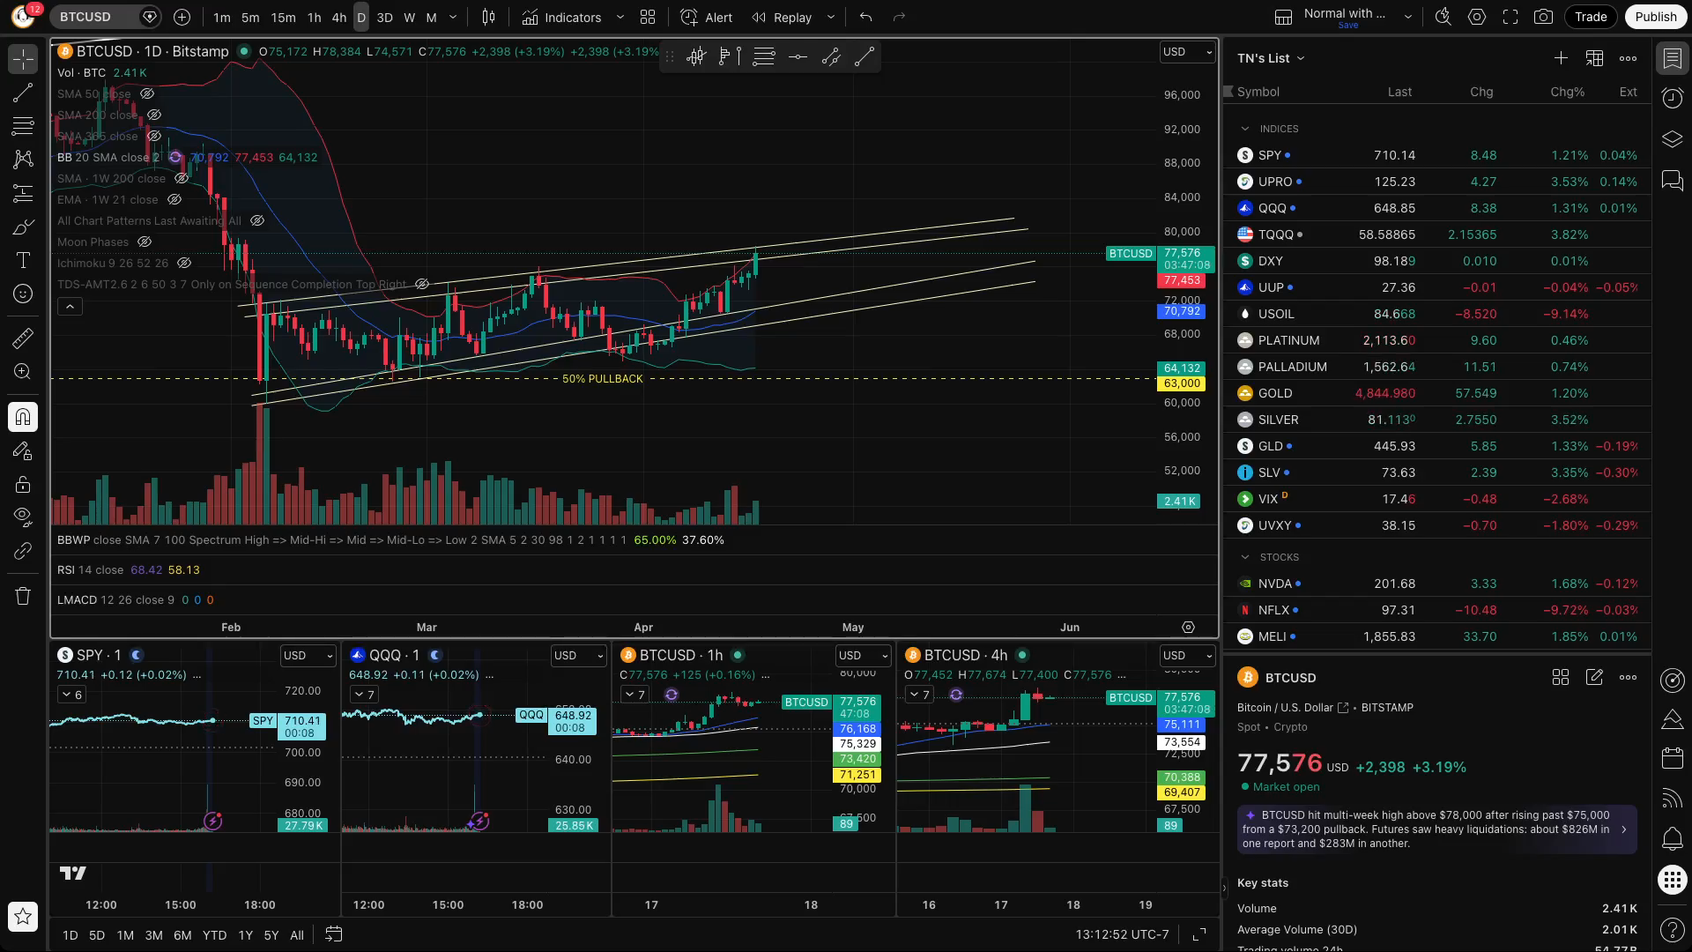1692x952 pixels.
Task: Set the date range to 6M
Action: [x=182, y=935]
